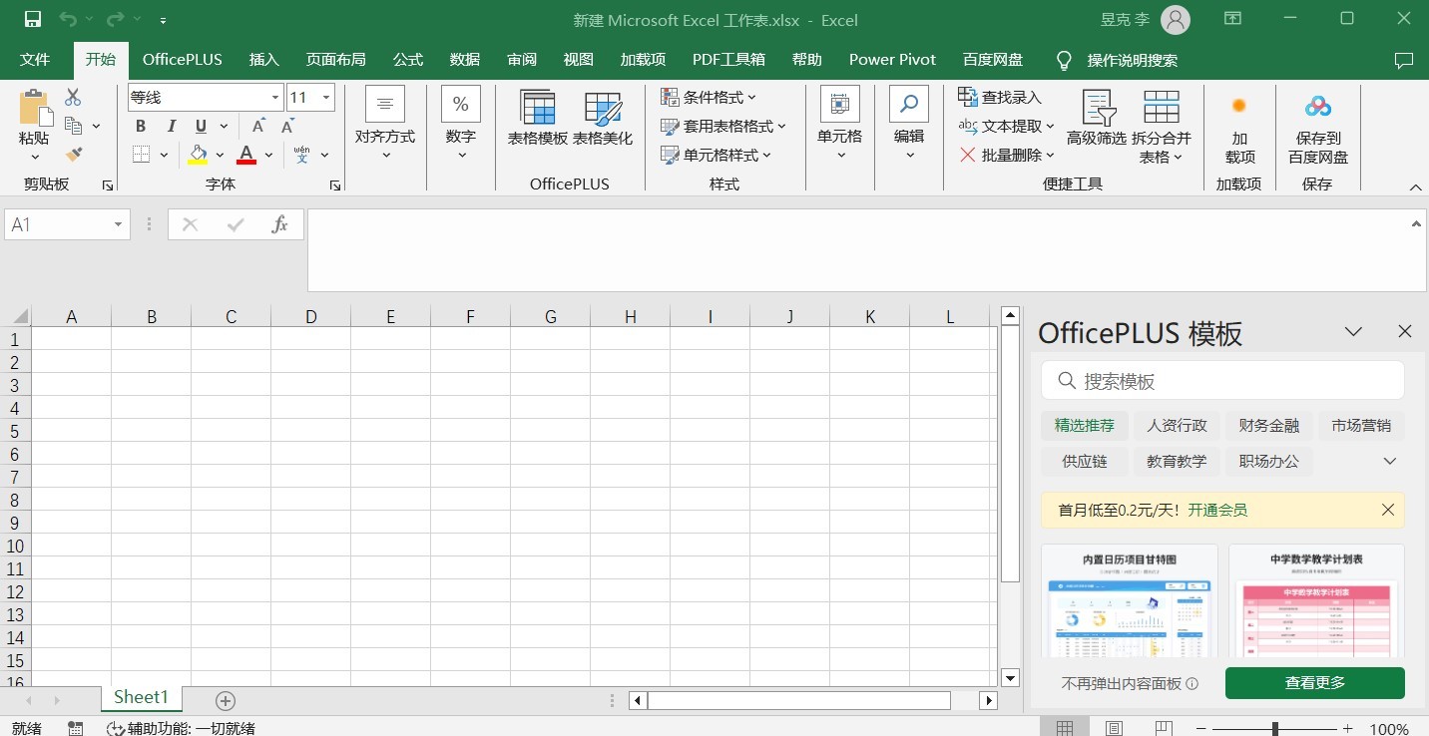Open the font size dropdown

click(325, 97)
